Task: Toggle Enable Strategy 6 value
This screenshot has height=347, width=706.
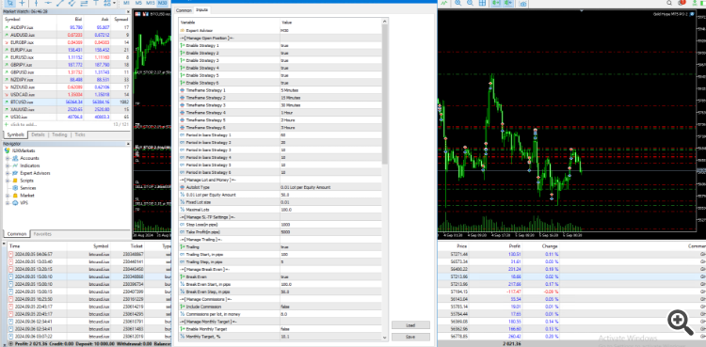Action: pos(330,83)
